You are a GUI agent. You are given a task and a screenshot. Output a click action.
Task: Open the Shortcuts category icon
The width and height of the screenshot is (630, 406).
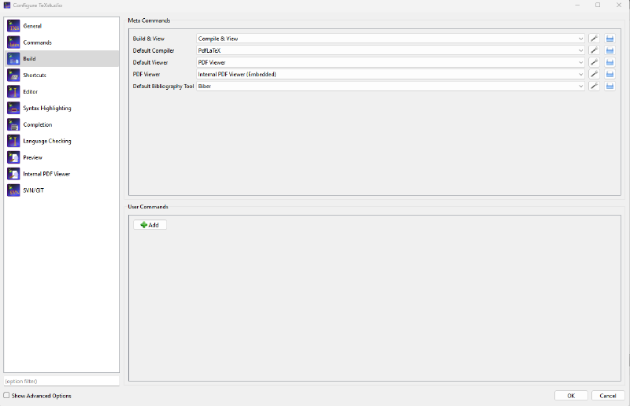coord(13,76)
